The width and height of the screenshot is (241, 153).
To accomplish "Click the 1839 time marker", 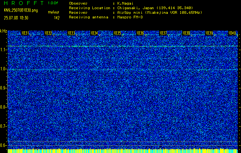I will coord(209,33).
